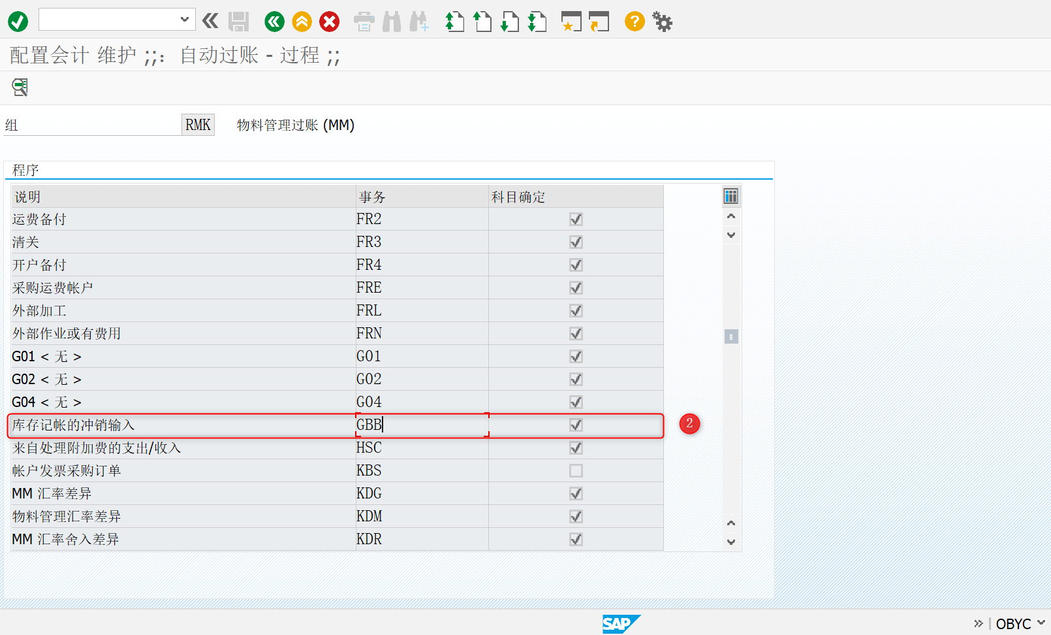This screenshot has height=635, width=1051.
Task: Expand the status bar double-chevron
Action: (x=978, y=624)
